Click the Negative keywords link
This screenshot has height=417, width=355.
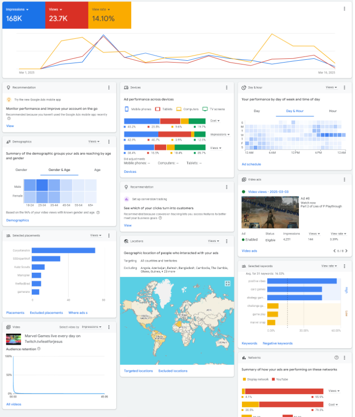tap(278, 343)
